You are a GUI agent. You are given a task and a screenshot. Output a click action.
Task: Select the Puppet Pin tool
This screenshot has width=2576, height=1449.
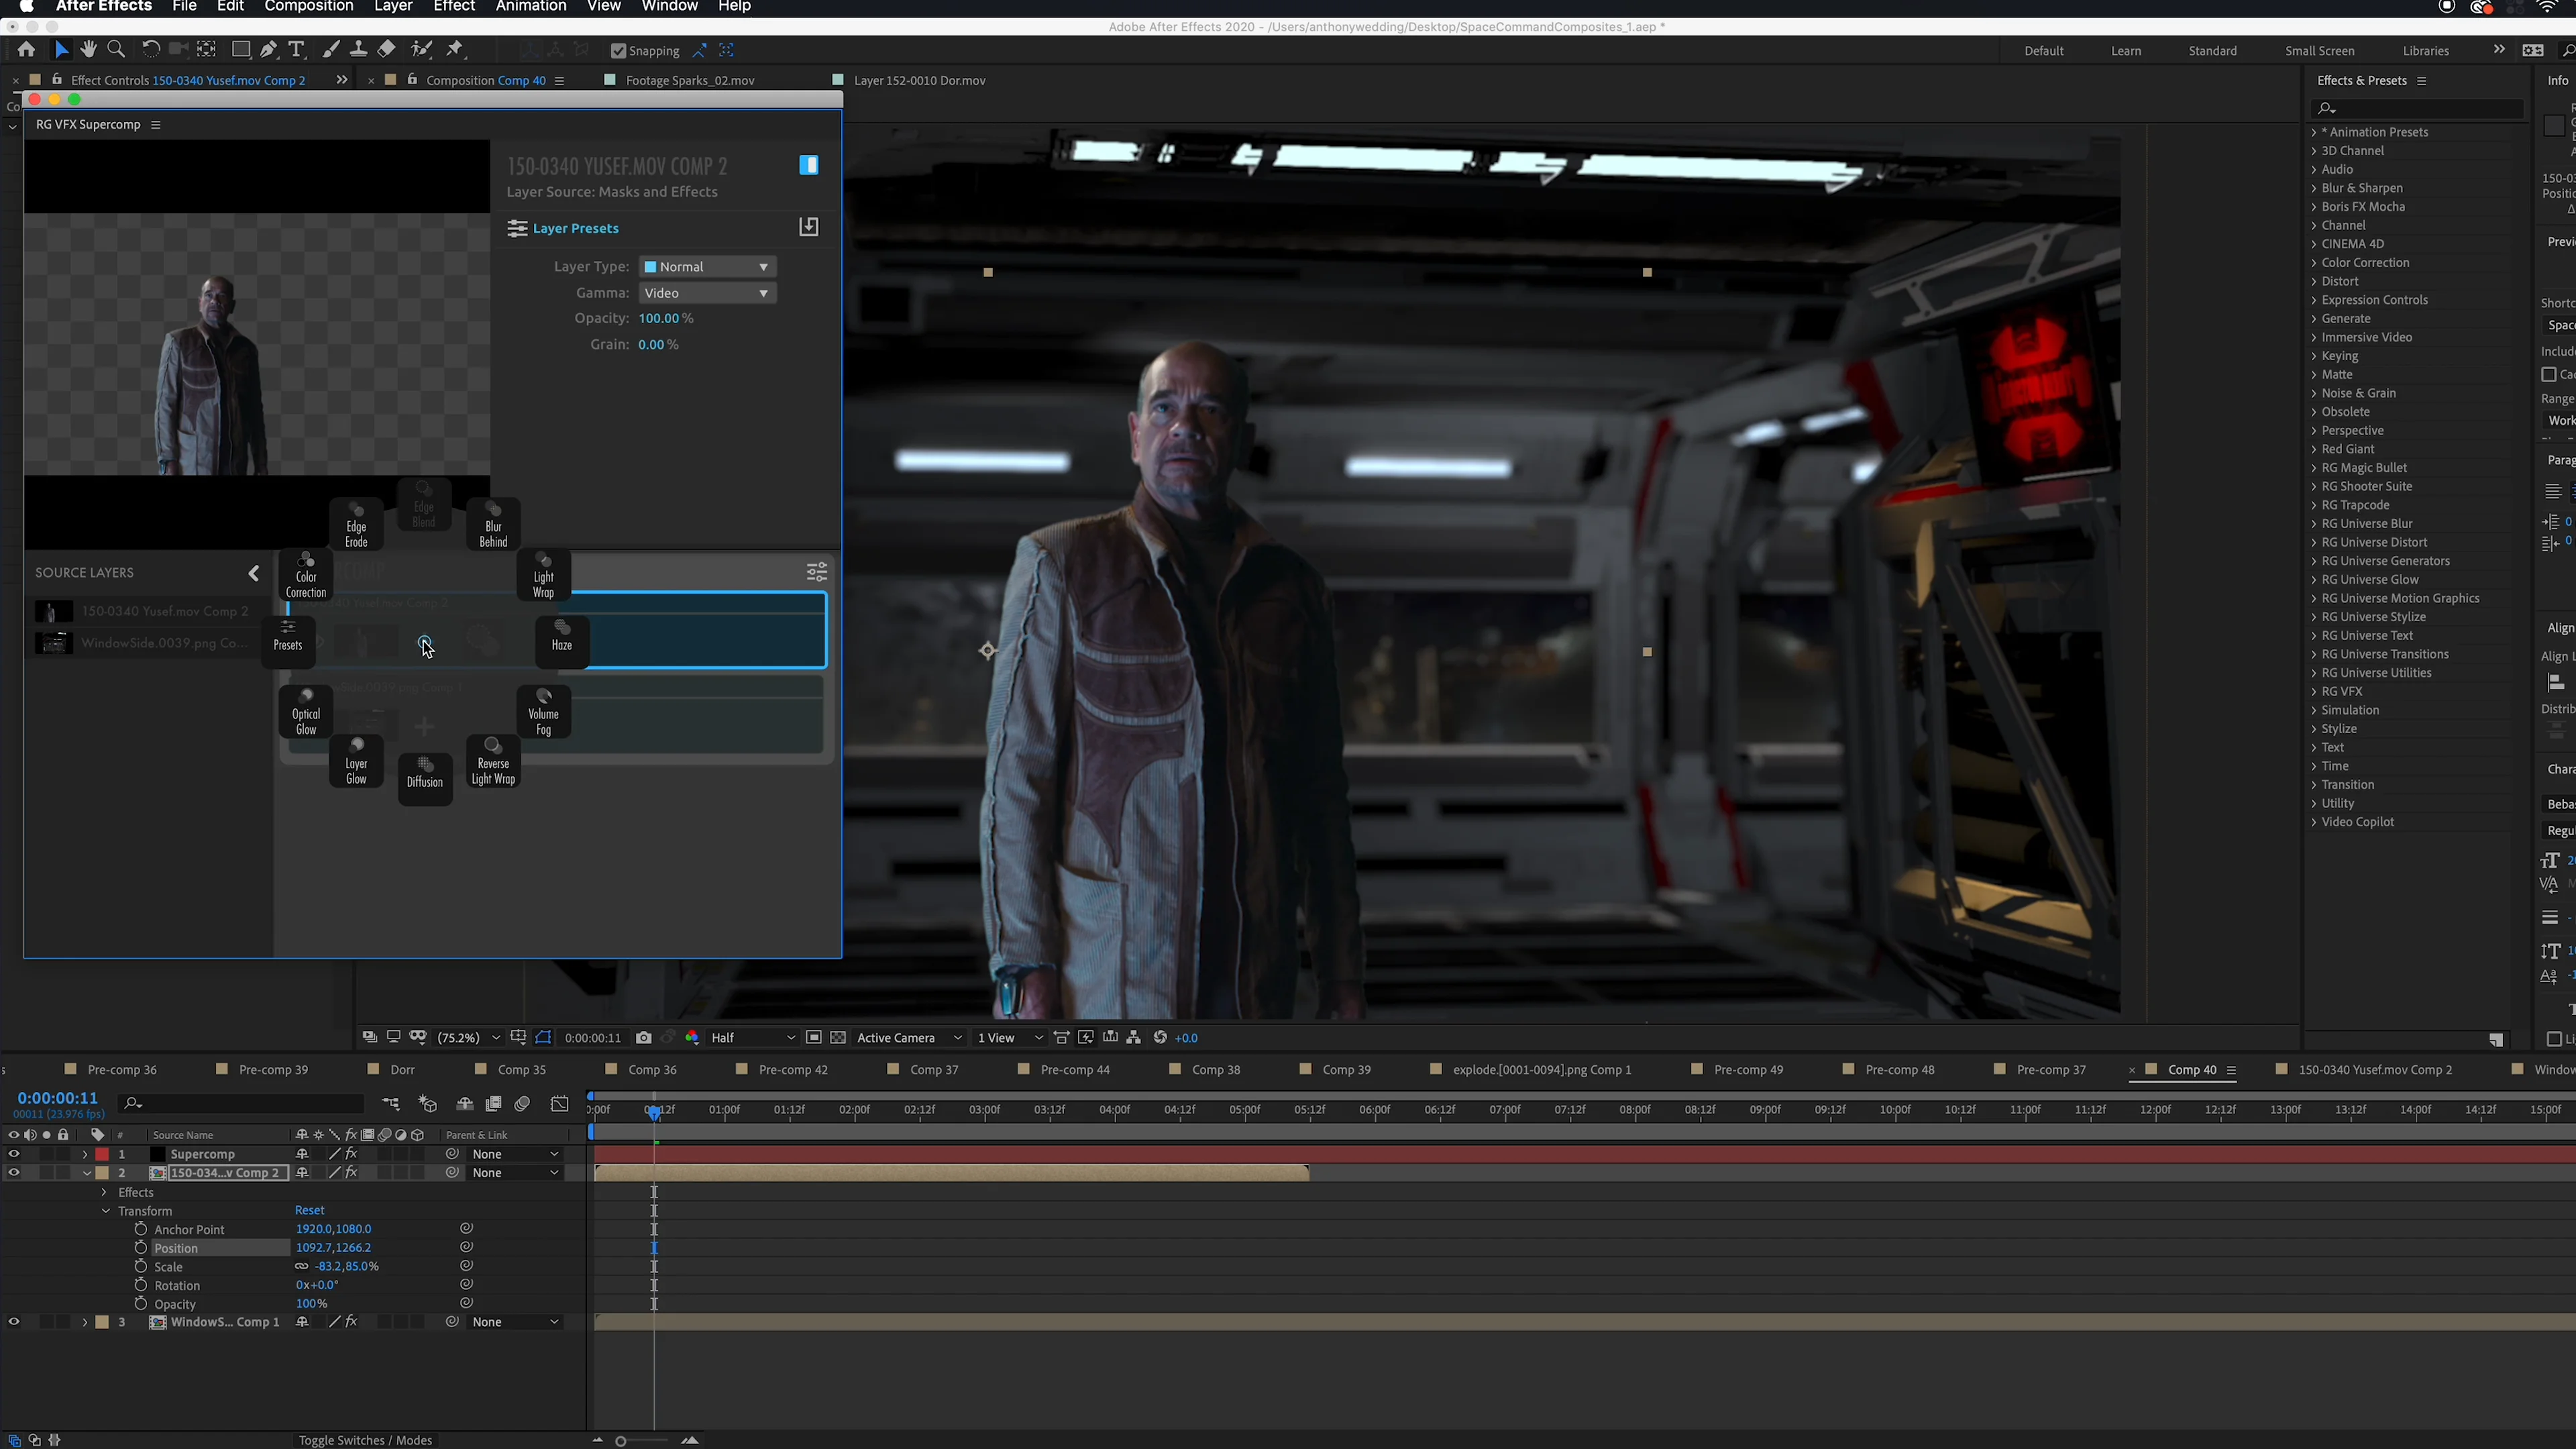[455, 50]
